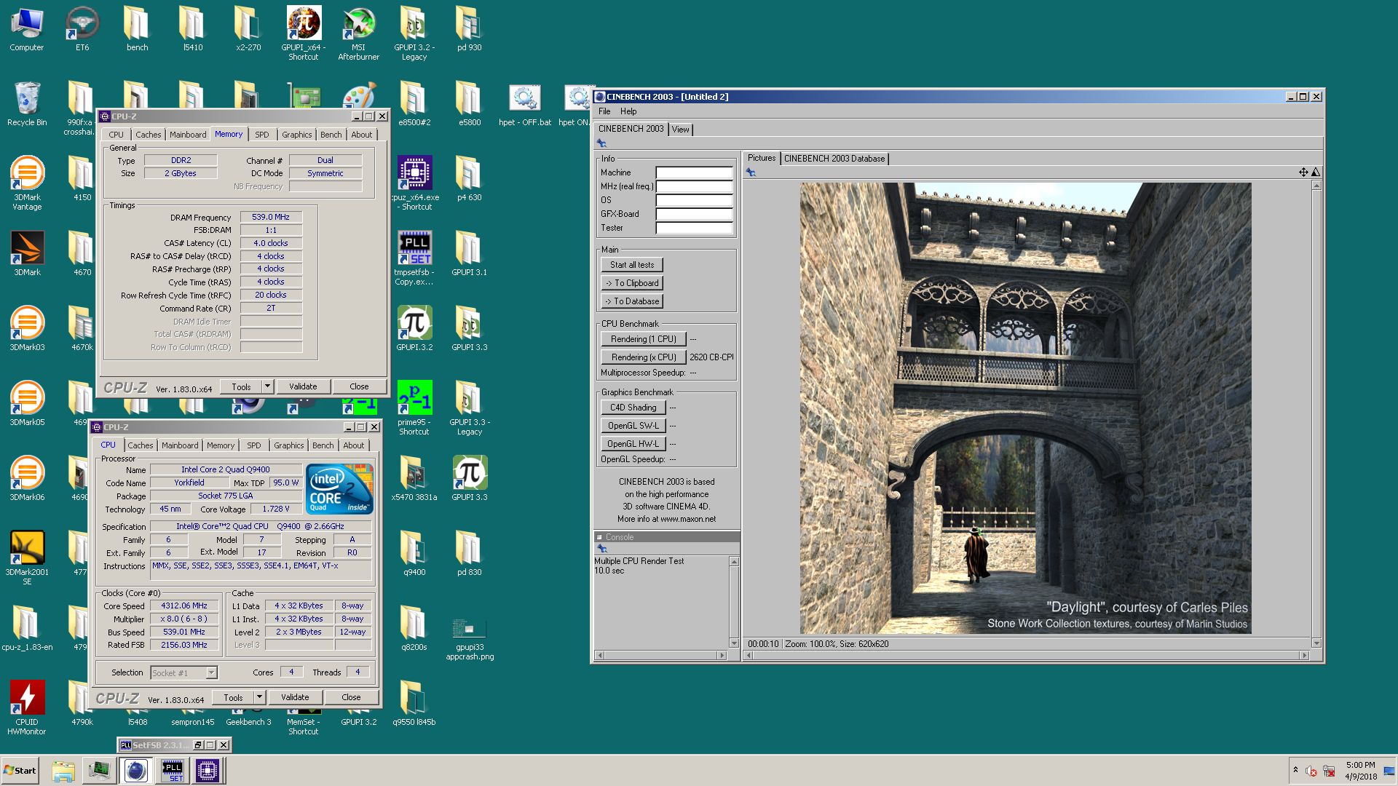Screen dimensions: 1398x786
Task: Click the To Database button
Action: 632,301
